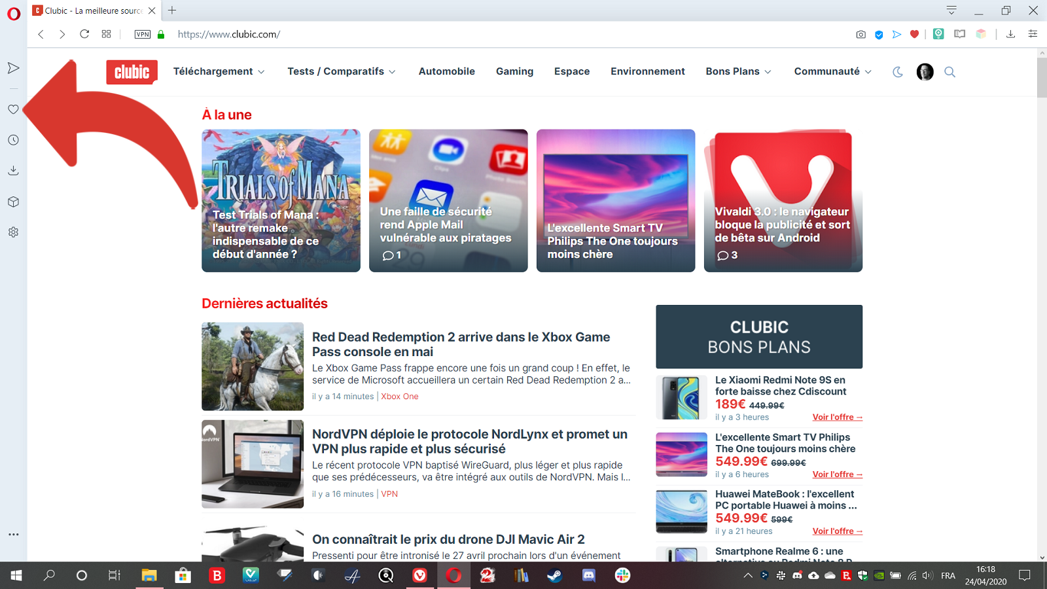The image size is (1047, 589).
Task: Take a snapshot with the camera icon
Action: click(861, 35)
